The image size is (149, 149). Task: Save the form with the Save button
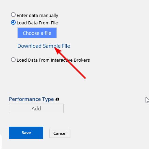tap(26, 133)
